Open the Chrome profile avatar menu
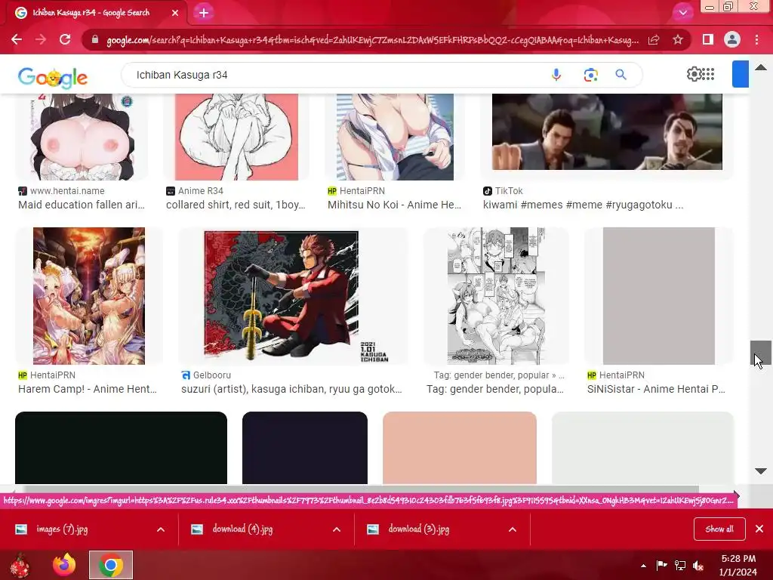The height and width of the screenshot is (580, 773). pos(732,39)
